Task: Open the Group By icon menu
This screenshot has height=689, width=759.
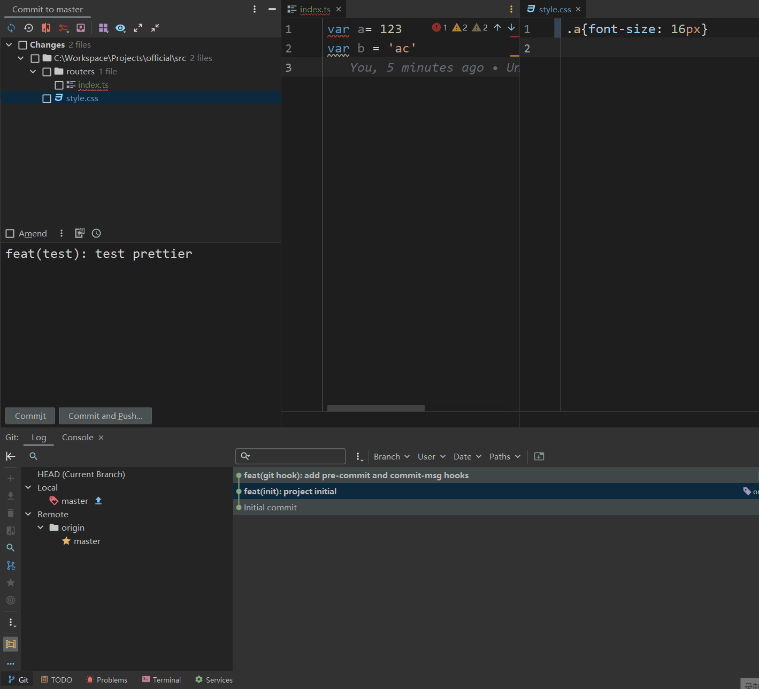Action: pos(104,28)
